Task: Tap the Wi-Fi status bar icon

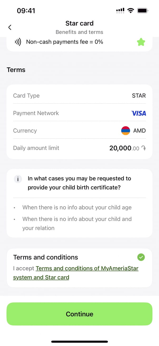Action: click(x=130, y=11)
